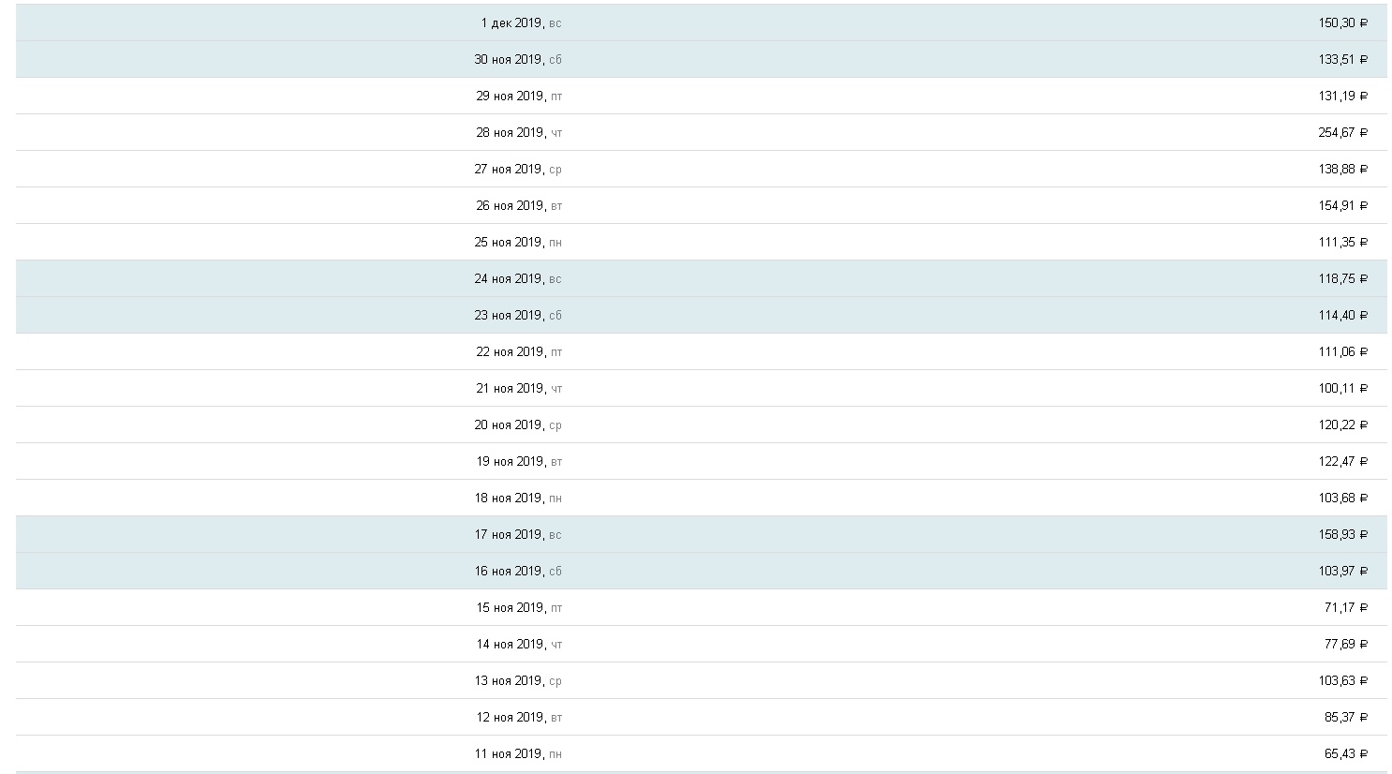The height and width of the screenshot is (774, 1392).
Task: Select the 29 ноя 2019 date
Action: tap(519, 96)
